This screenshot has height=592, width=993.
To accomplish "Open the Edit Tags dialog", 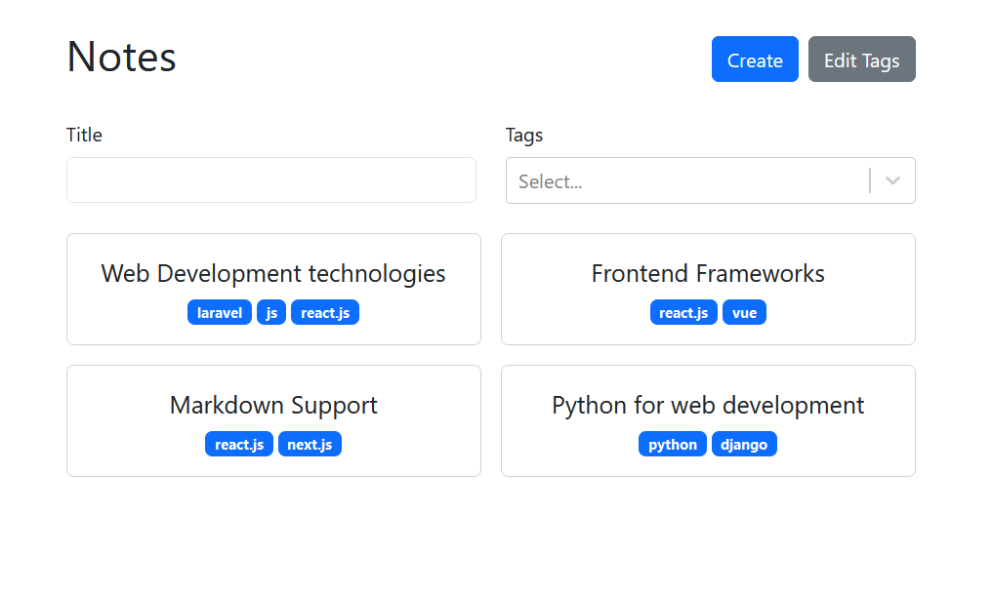I will pos(861,59).
